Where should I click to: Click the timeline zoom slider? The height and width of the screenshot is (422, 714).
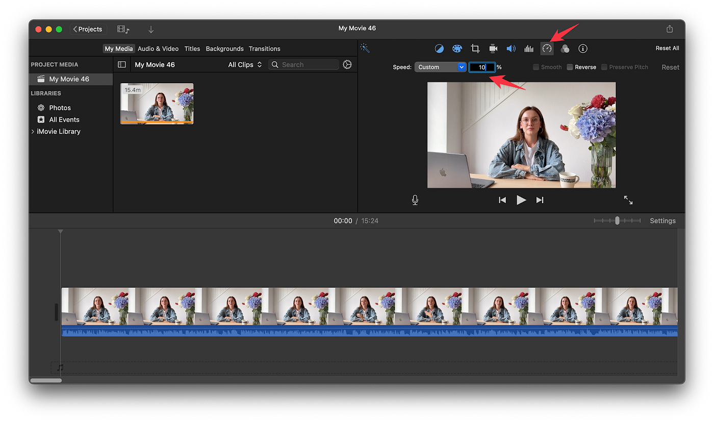point(617,220)
